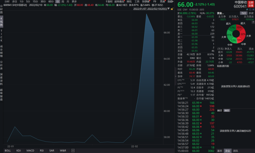Click the 买一 65.99 order row

click(196, 37)
